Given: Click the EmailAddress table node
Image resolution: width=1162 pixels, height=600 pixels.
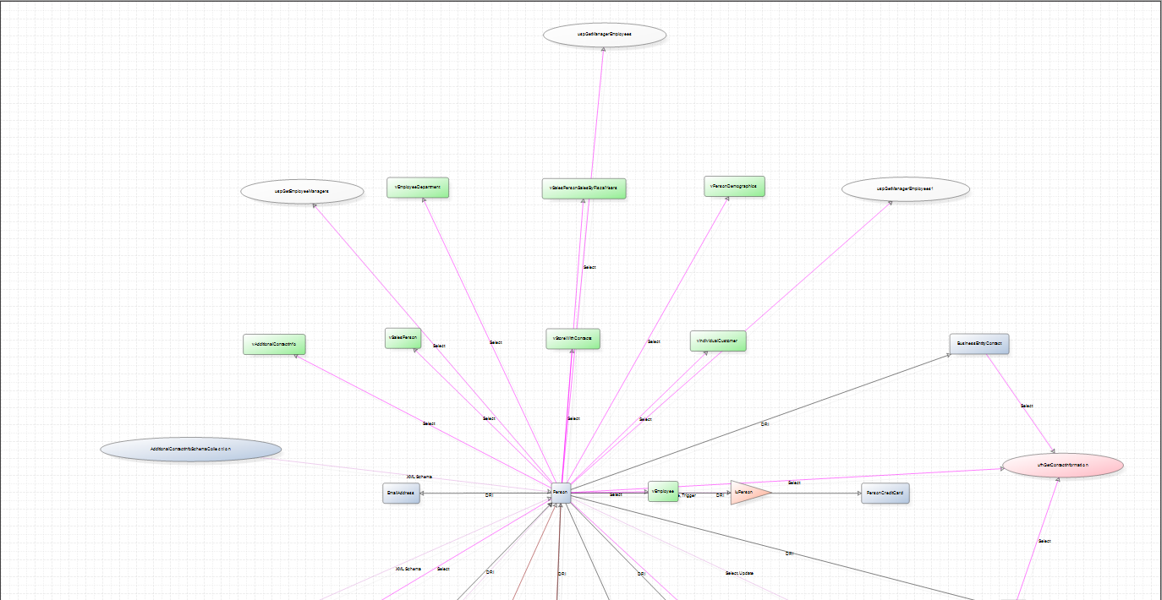Looking at the screenshot, I should (x=401, y=493).
